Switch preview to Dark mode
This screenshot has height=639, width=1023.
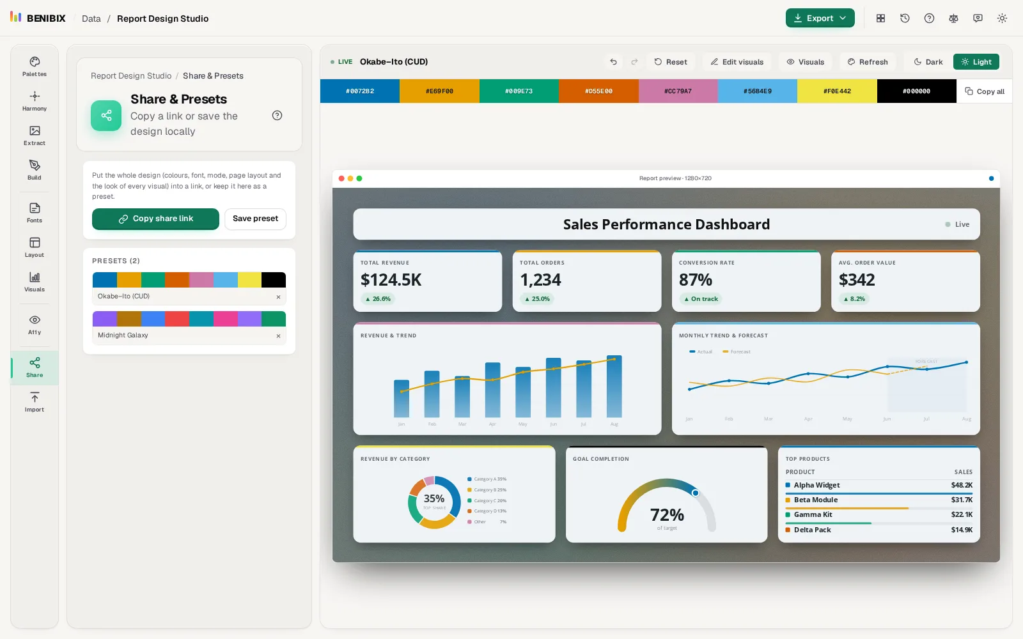tap(928, 62)
